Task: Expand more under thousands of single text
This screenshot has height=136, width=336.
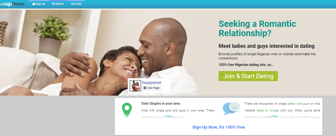Action: point(273,116)
